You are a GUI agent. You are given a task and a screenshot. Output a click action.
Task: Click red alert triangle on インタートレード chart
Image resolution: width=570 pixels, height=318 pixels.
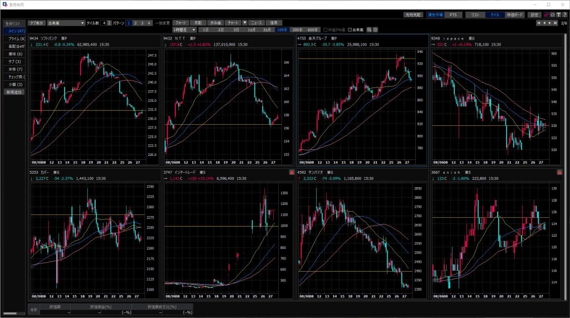coord(292,173)
